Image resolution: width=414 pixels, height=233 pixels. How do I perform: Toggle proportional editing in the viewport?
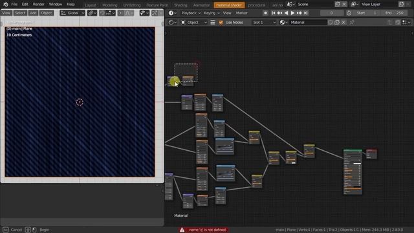(121, 13)
